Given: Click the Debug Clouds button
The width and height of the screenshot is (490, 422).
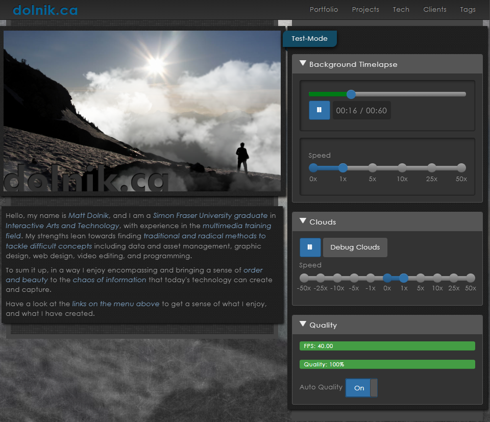Looking at the screenshot, I should [355, 247].
